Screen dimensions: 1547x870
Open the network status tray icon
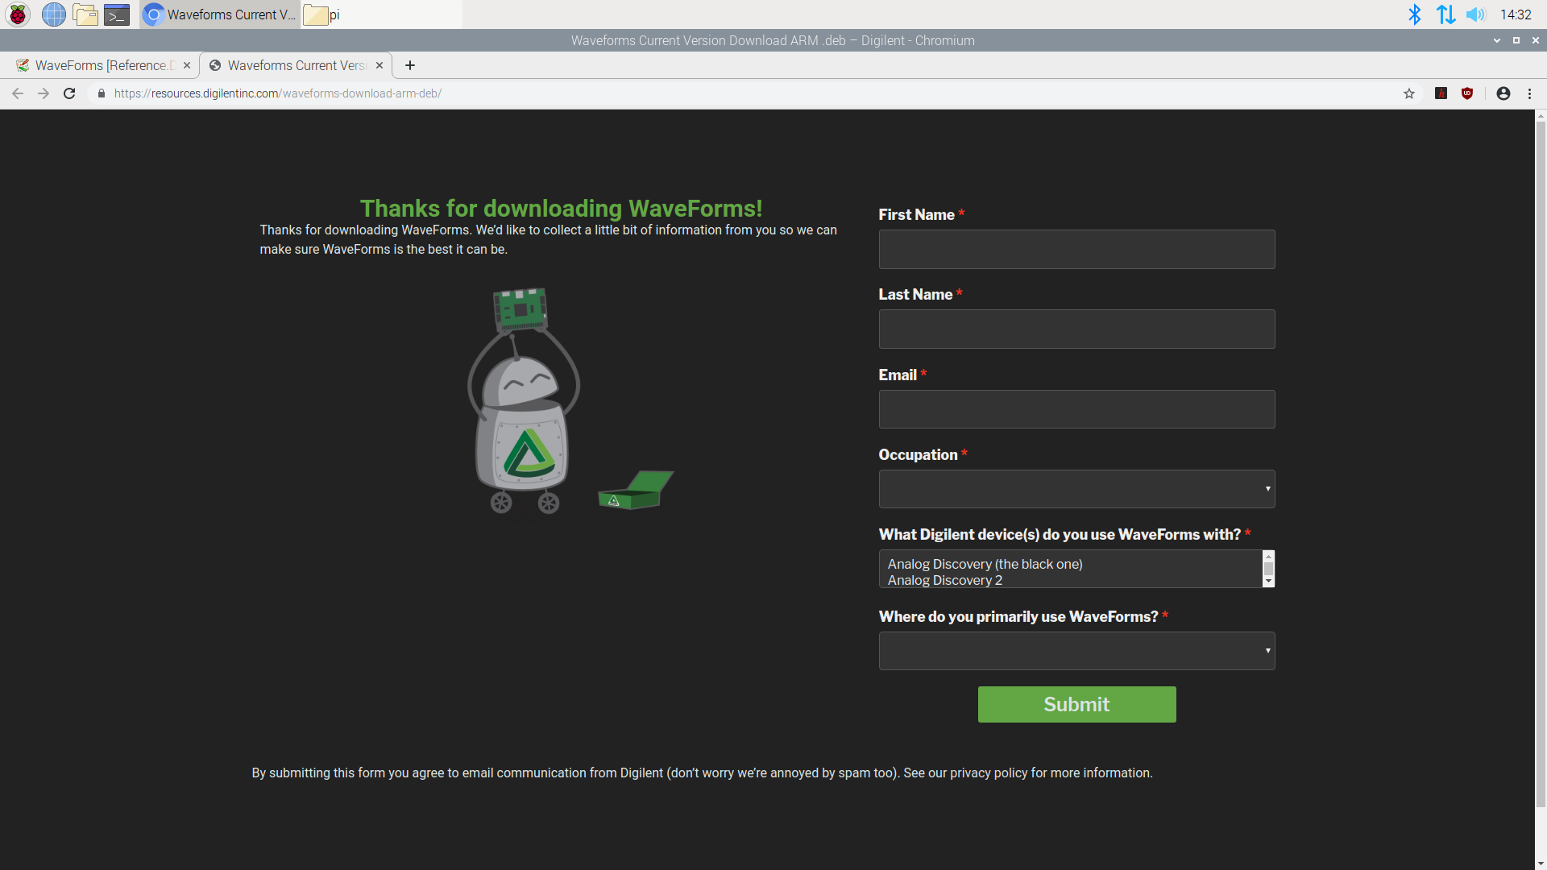tap(1445, 14)
